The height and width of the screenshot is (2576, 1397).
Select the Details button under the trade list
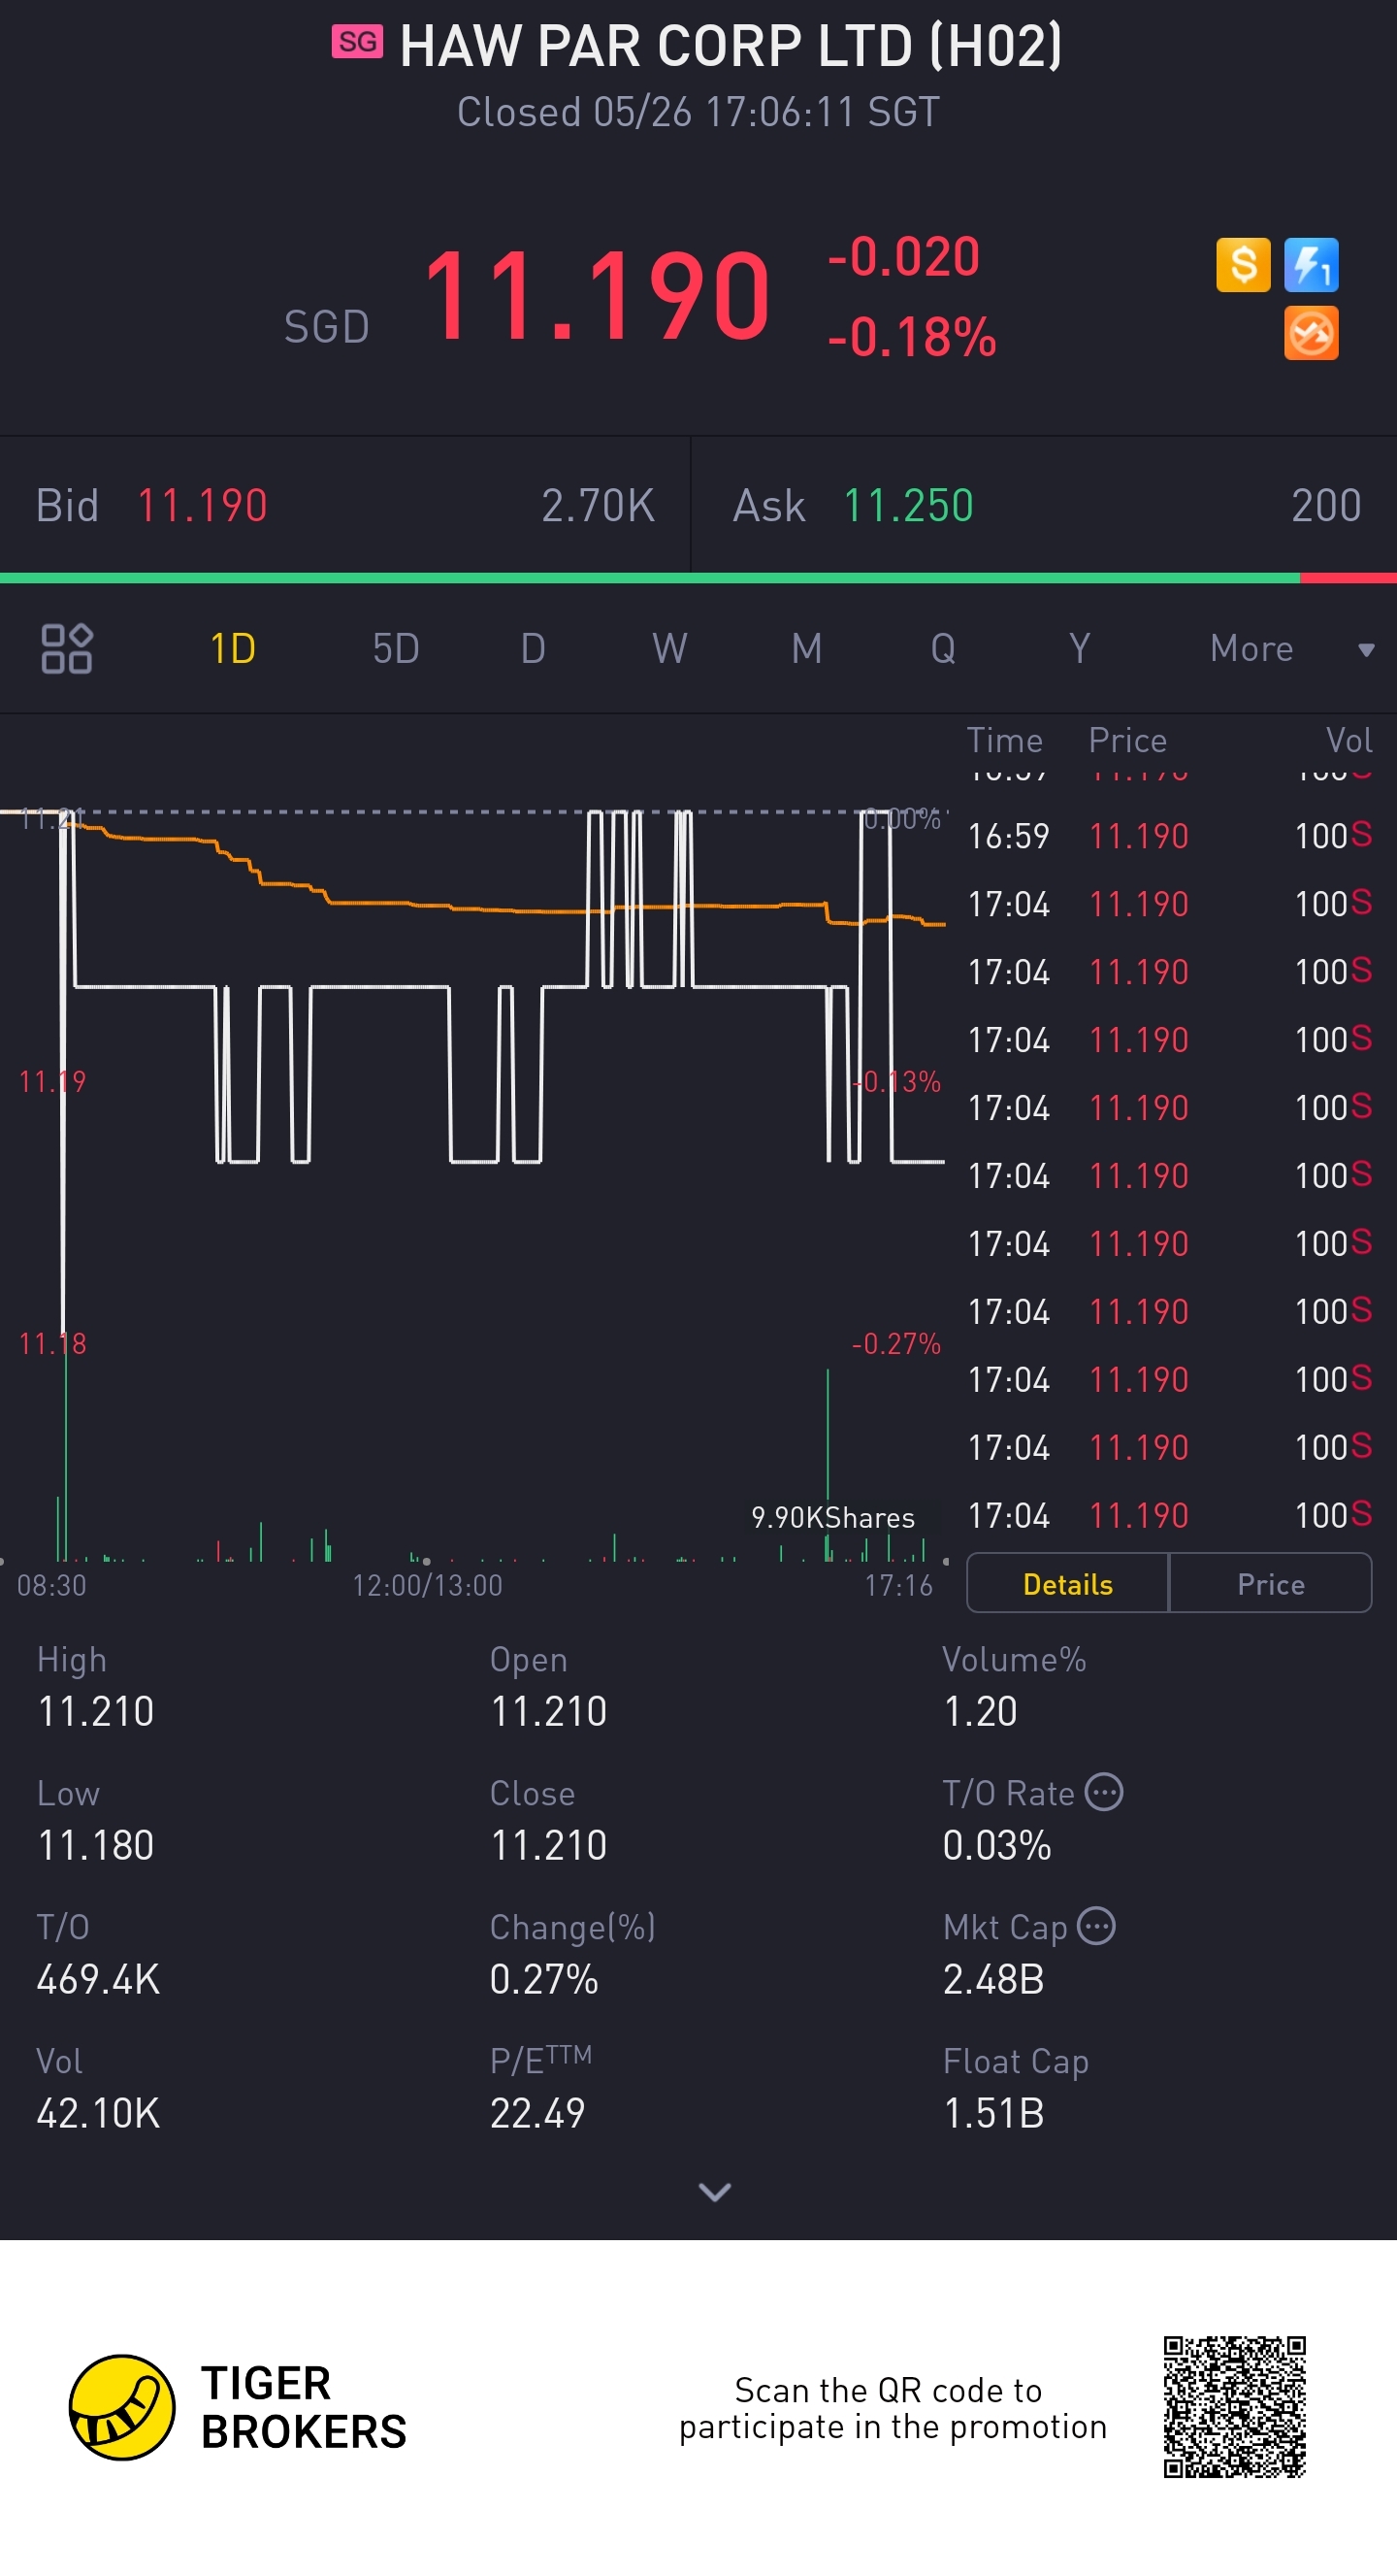tap(1067, 1584)
